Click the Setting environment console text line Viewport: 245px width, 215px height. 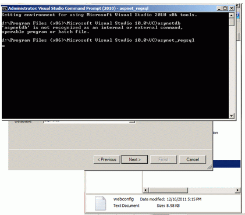tap(100, 15)
